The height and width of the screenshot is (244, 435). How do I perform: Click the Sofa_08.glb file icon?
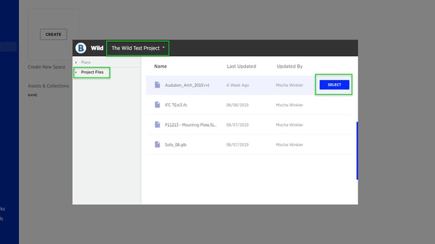pos(157,144)
